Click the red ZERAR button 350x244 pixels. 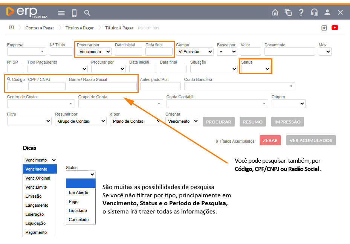pos(270,140)
